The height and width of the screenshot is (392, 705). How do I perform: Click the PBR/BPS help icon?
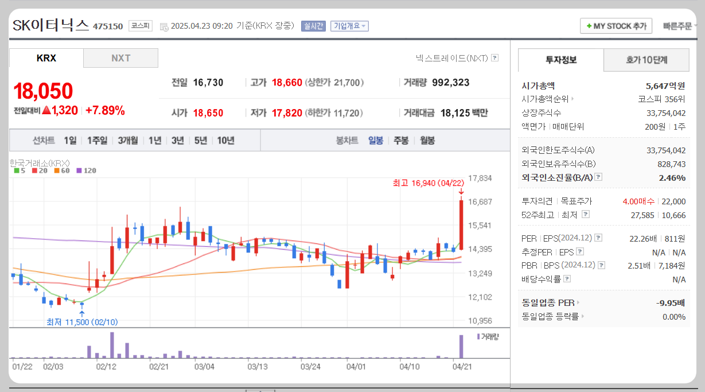[x=601, y=265]
